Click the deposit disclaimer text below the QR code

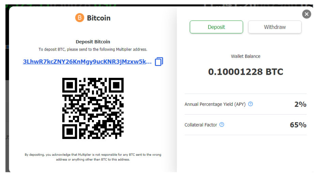pyautogui.click(x=93, y=157)
